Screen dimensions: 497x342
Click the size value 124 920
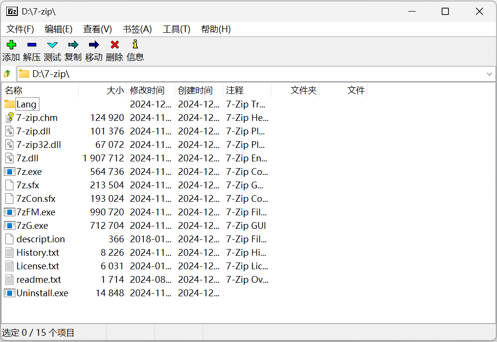click(107, 118)
